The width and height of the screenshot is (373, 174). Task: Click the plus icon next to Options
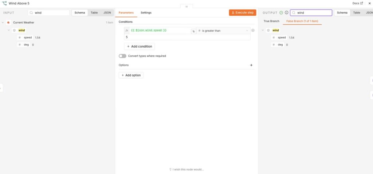(251, 65)
